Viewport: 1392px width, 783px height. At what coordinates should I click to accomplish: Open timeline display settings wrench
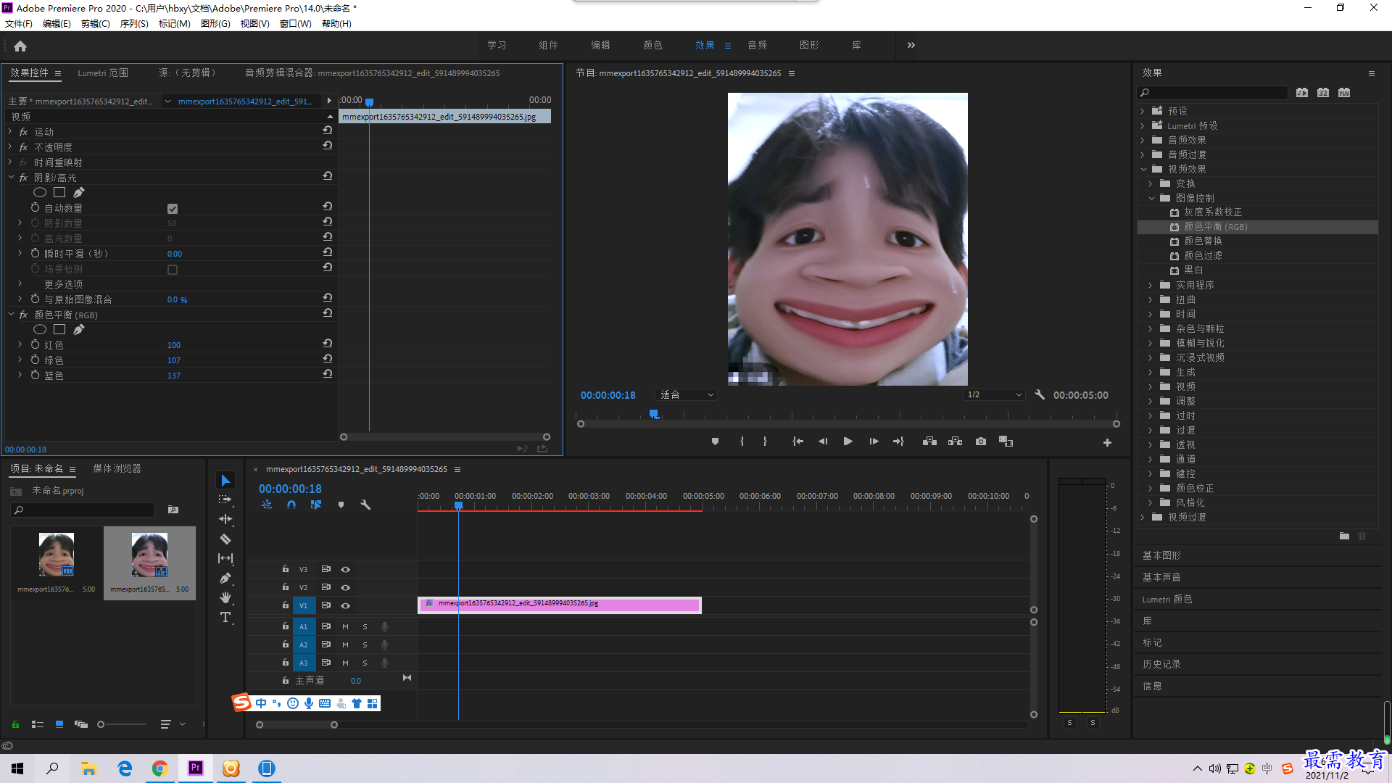(x=365, y=505)
